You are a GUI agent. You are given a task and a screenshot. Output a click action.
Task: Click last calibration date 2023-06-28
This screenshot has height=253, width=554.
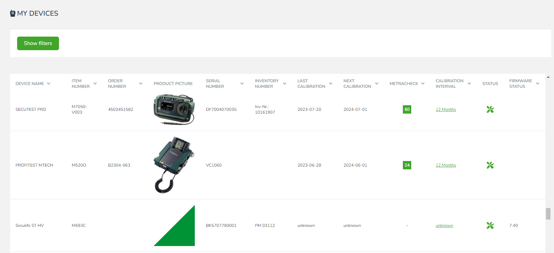[309, 165]
